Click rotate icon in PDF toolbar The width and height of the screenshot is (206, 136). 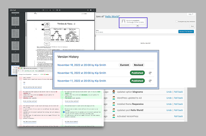[60, 10]
